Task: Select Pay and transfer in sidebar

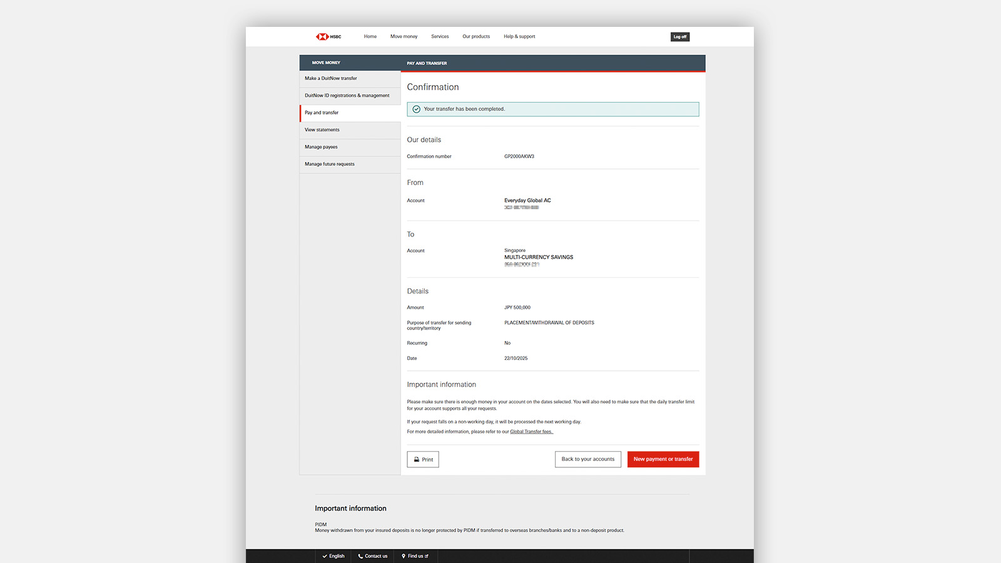Action: click(x=322, y=113)
